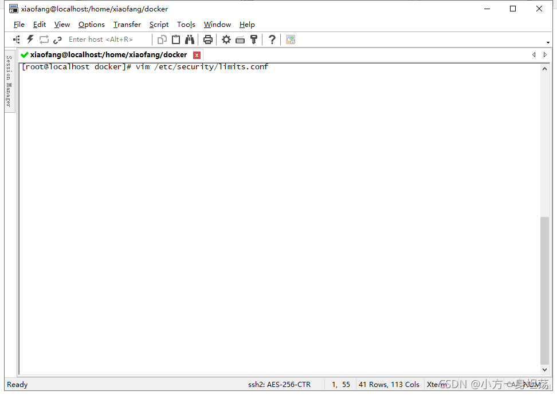Screen dimensions: 557x395
Task: Click the application icon in title bar
Action: [x=14, y=9]
